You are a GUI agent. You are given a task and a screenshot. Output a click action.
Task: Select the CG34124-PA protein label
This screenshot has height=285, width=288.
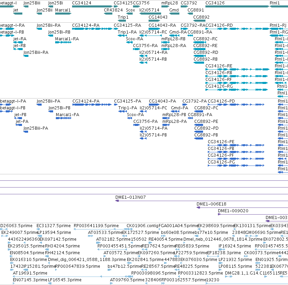(x=86, y=101)
